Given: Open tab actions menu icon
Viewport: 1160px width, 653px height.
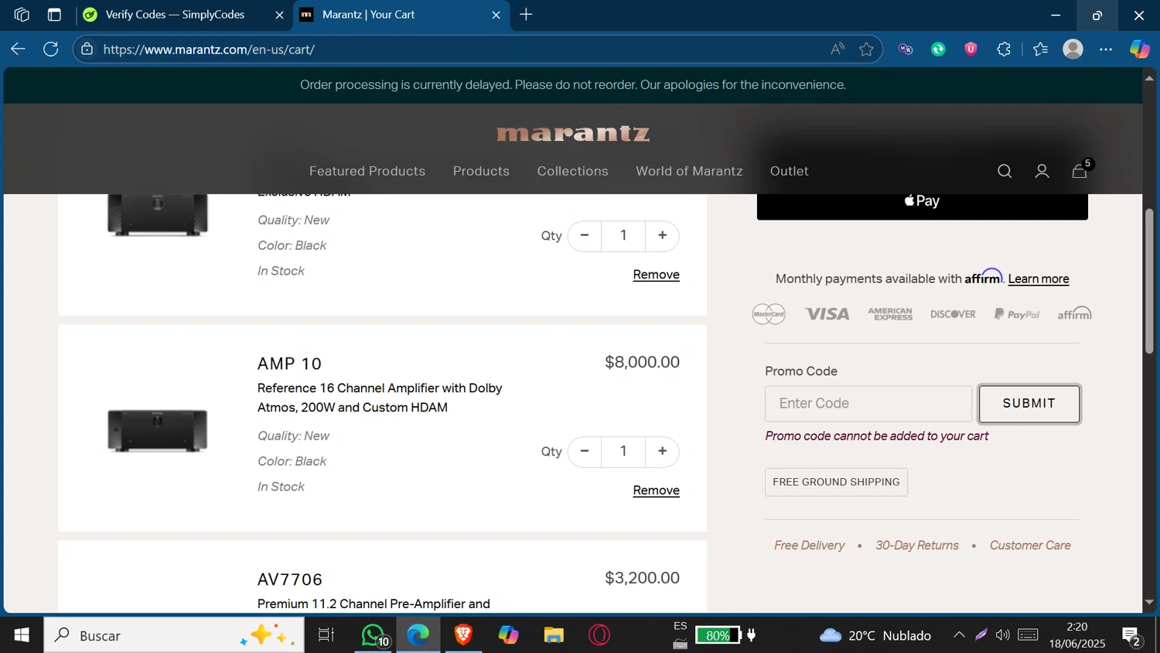Looking at the screenshot, I should click(x=54, y=15).
